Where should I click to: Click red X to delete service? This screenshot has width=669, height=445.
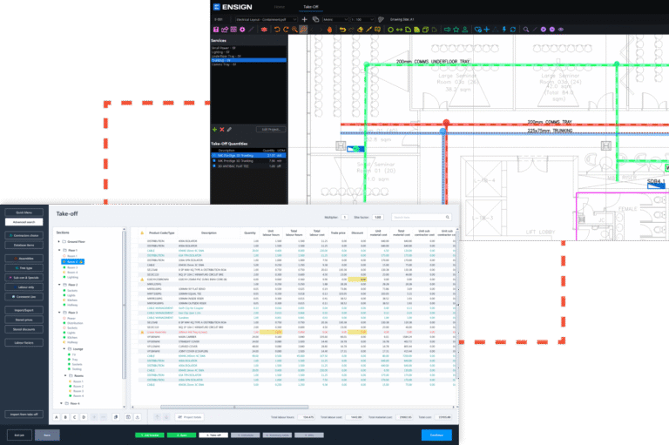point(222,129)
